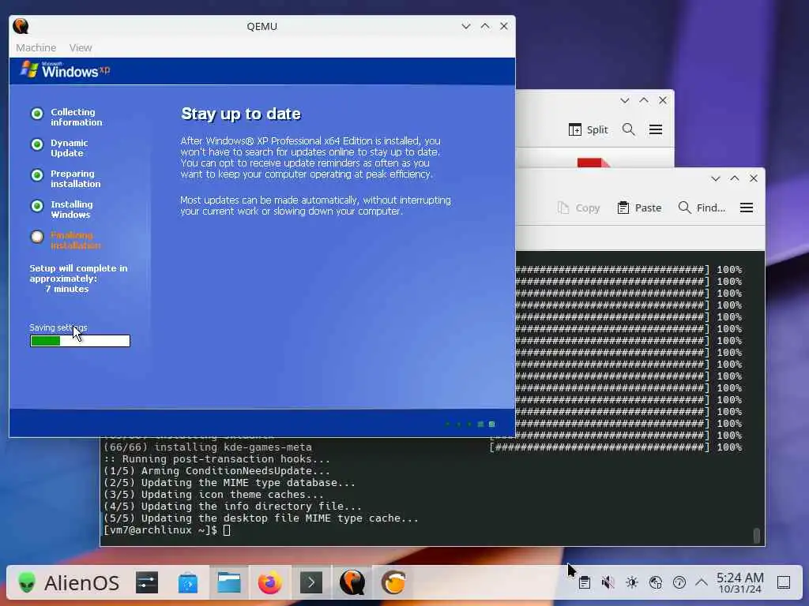
Task: Maximize the file manager window
Action: (x=644, y=100)
